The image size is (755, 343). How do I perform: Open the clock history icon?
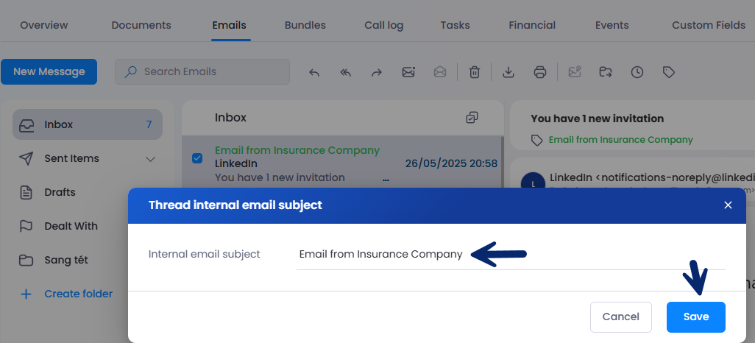click(637, 72)
